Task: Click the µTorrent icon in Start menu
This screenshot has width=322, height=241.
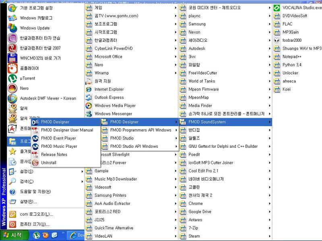Action: pyautogui.click(x=12, y=78)
